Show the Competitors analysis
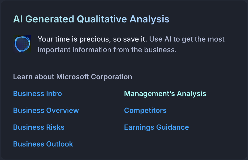248x160 pixels. click(x=145, y=111)
